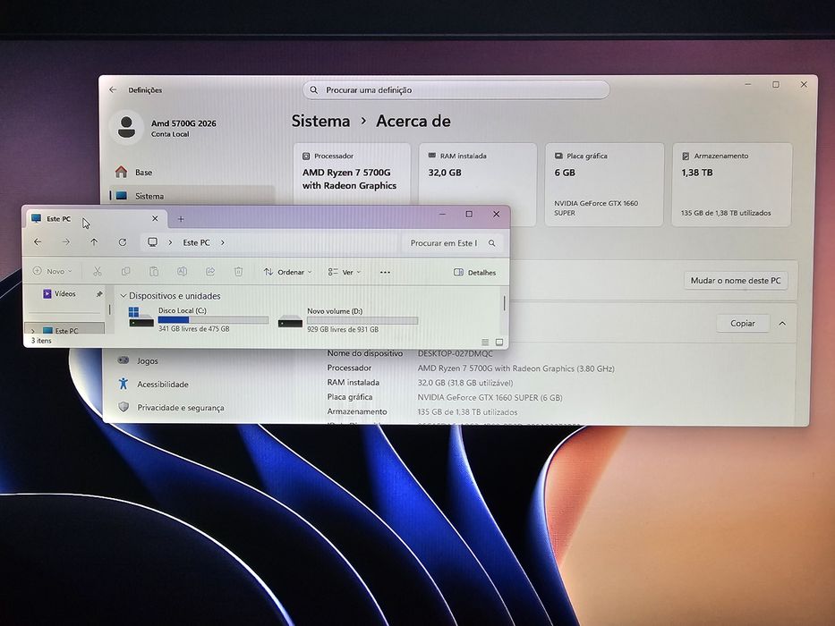Click the Rename icon in Explorer toolbar
This screenshot has width=835, height=626.
click(x=182, y=272)
